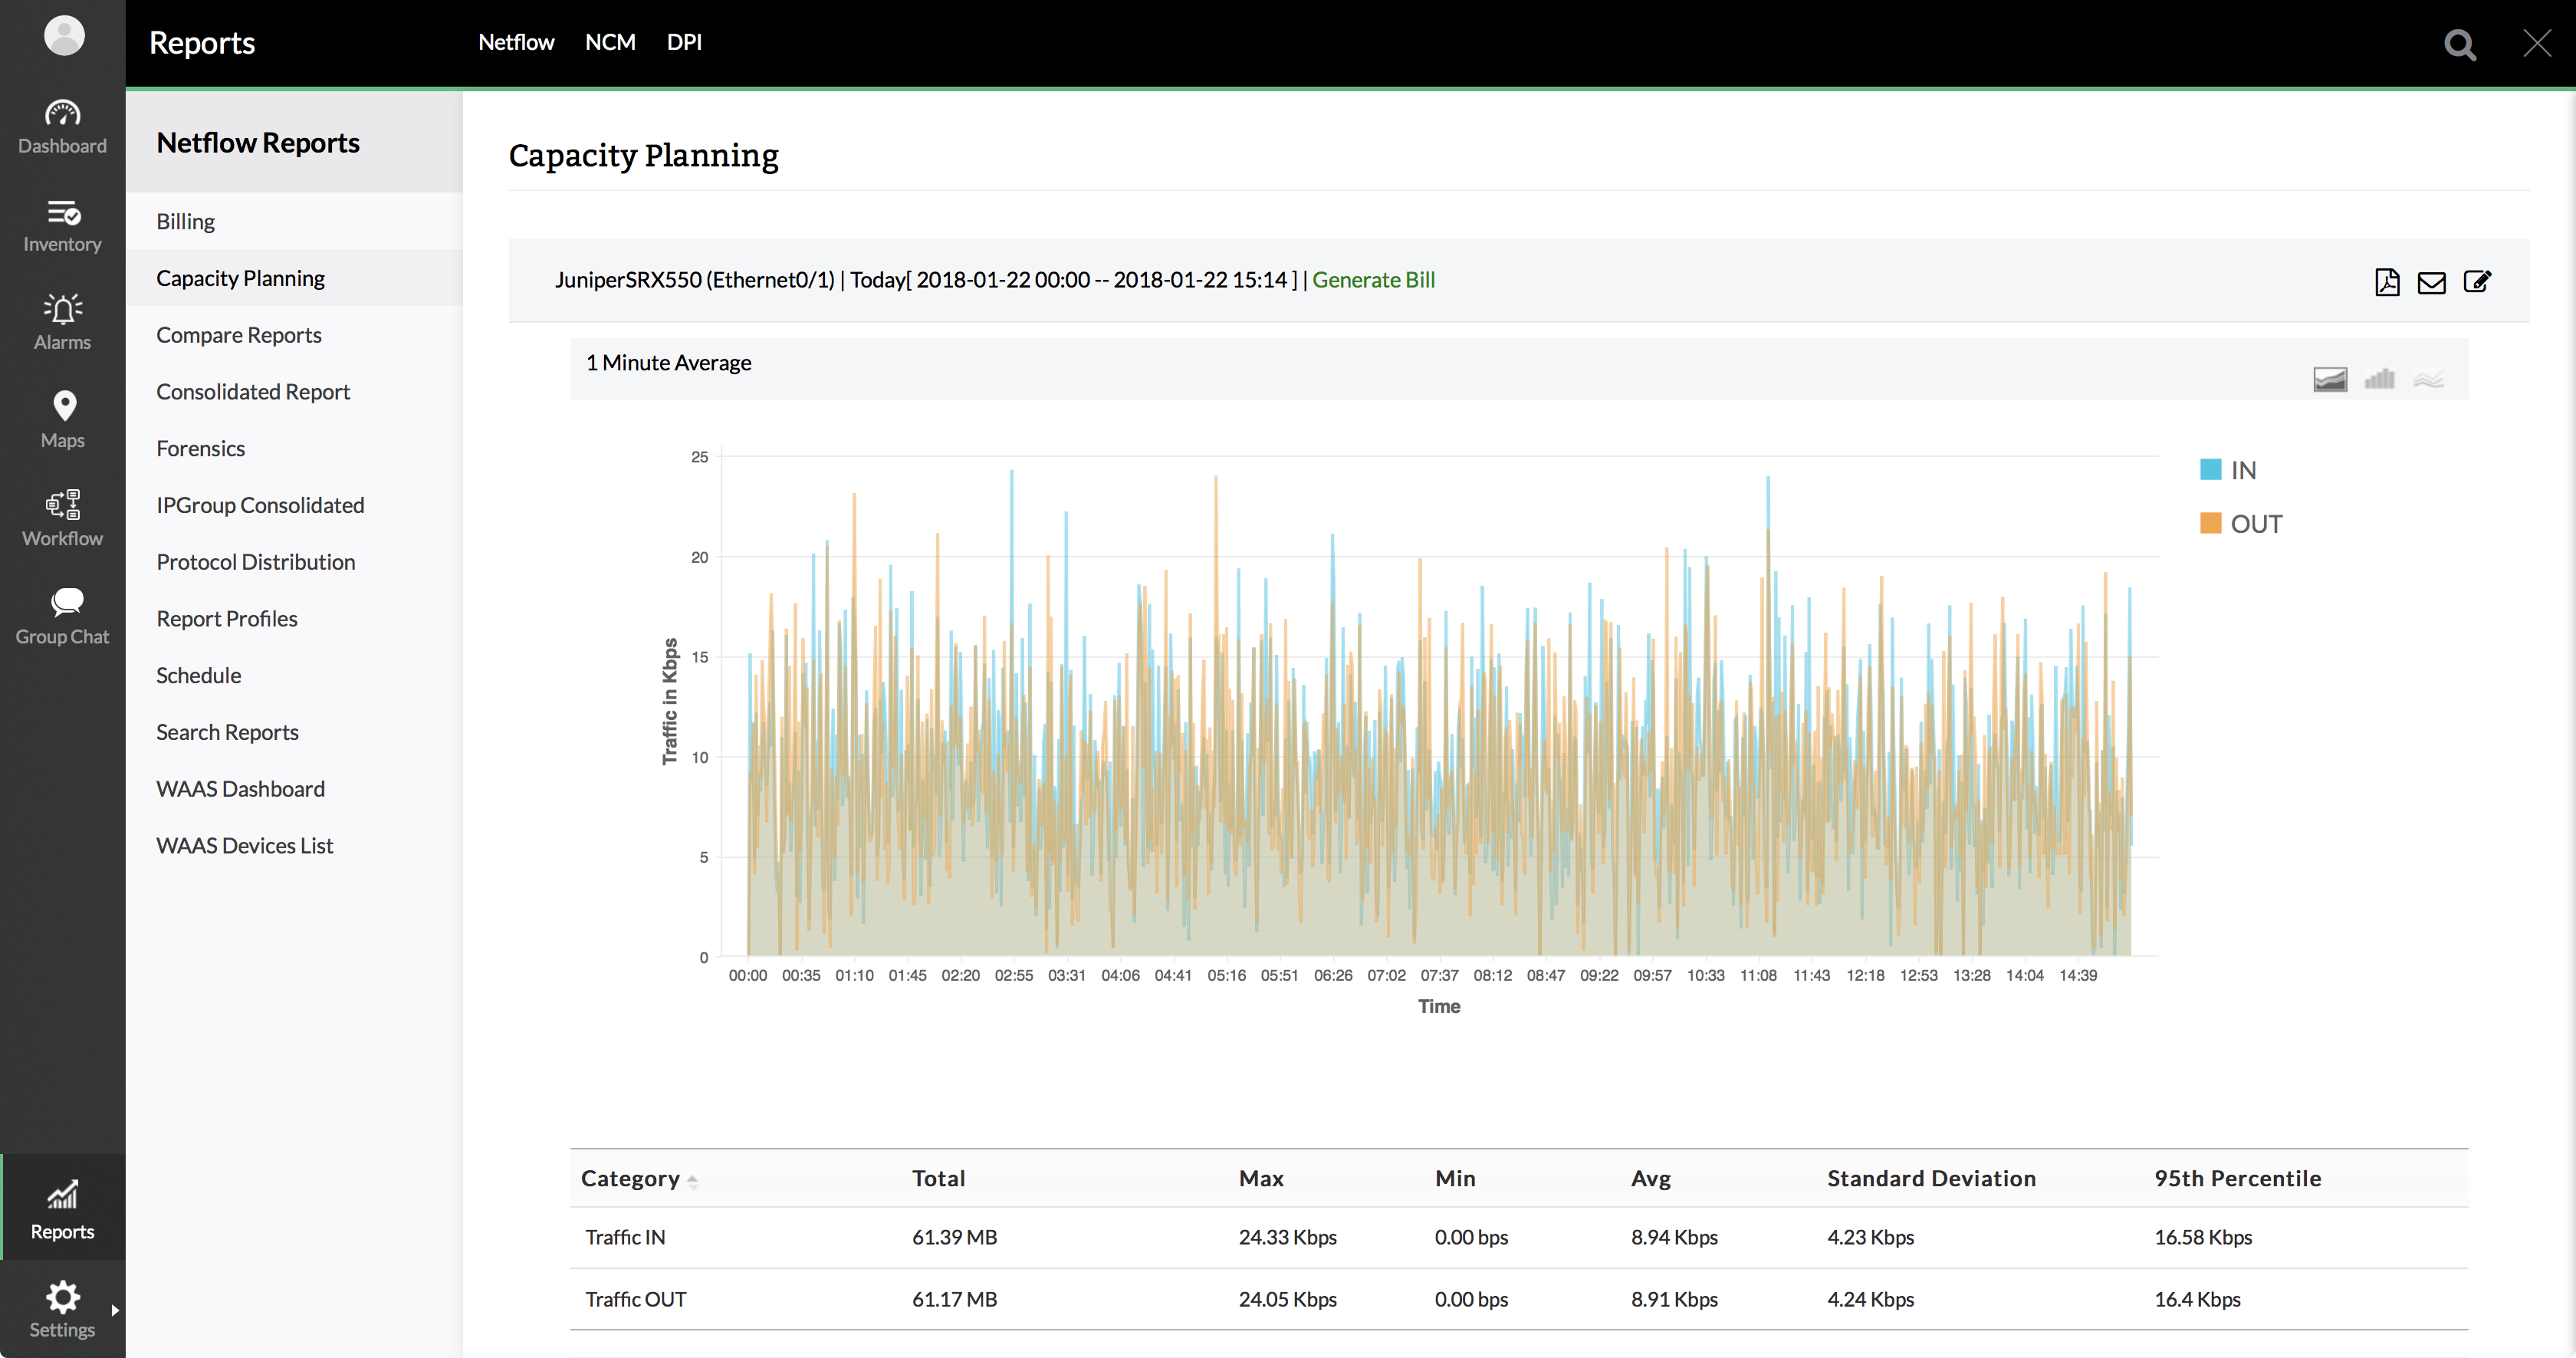Viewport: 2576px width, 1358px height.
Task: Open Alarms in the sidebar
Action: [62, 322]
